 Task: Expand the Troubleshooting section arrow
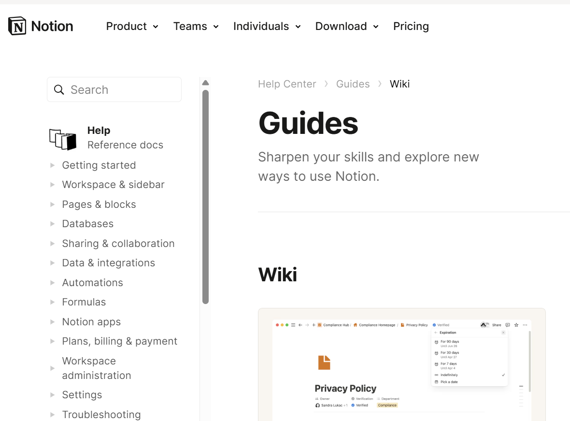click(x=52, y=414)
